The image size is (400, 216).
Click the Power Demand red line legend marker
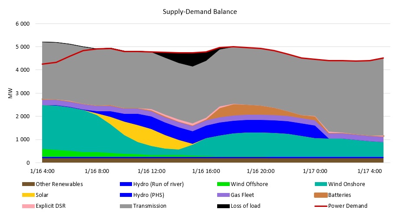pos(321,206)
